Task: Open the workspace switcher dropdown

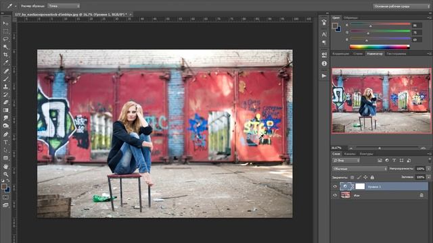Action: point(401,6)
